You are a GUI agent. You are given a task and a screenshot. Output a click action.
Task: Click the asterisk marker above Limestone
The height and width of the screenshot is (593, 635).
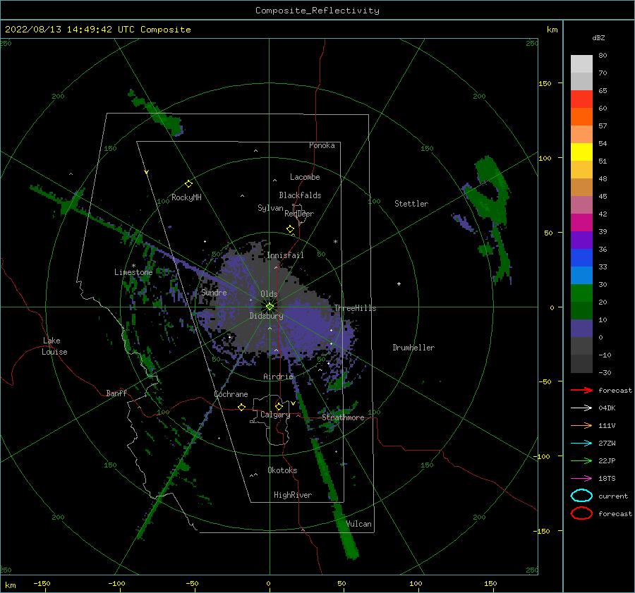[x=133, y=266]
